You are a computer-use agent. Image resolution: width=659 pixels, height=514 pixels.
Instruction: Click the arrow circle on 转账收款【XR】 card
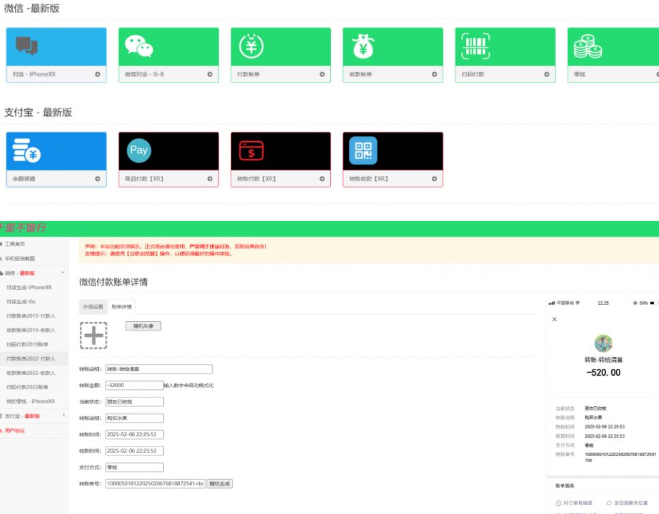pyautogui.click(x=434, y=179)
